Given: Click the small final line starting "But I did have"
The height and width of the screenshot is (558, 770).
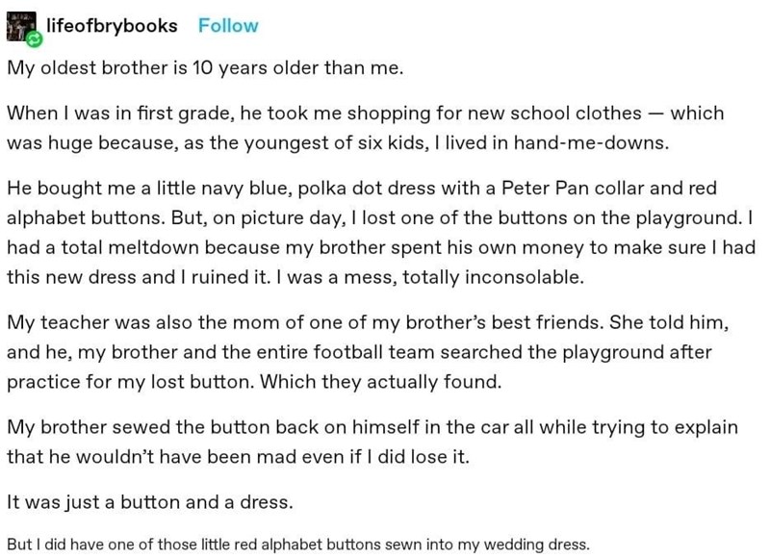Looking at the screenshot, I should (296, 544).
